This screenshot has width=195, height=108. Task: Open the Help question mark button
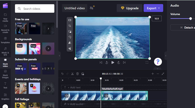(x=158, y=62)
